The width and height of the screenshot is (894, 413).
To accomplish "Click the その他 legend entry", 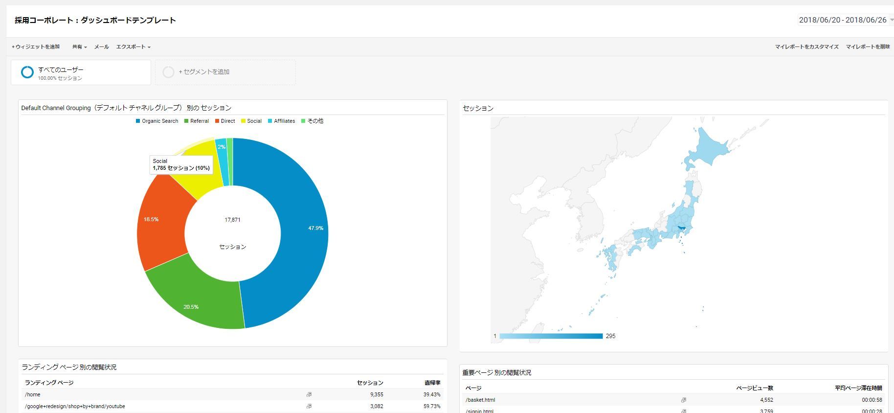I will click(312, 121).
